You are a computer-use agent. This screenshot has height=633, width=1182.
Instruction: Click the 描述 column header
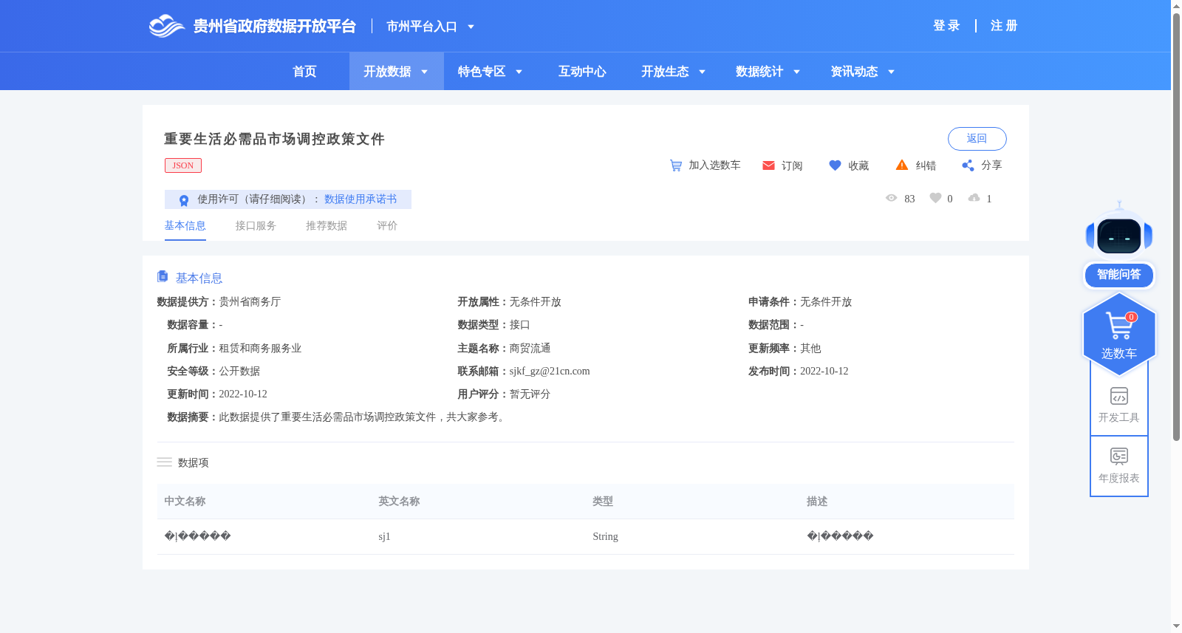click(x=817, y=502)
